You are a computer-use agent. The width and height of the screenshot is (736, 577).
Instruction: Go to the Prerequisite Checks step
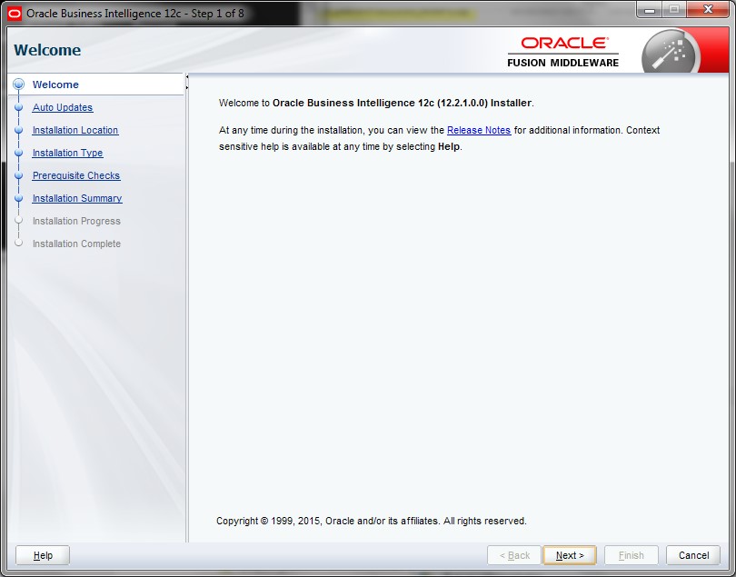click(x=75, y=175)
